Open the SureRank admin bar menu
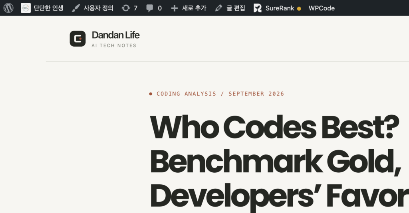The height and width of the screenshot is (213, 409). 277,8
